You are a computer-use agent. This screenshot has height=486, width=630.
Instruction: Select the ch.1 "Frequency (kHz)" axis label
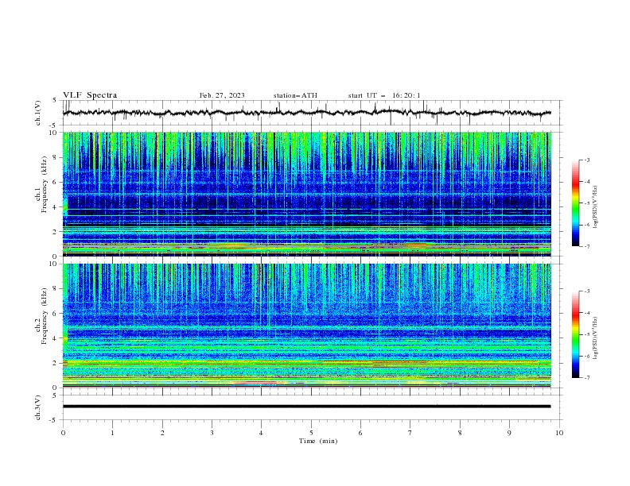click(45, 185)
